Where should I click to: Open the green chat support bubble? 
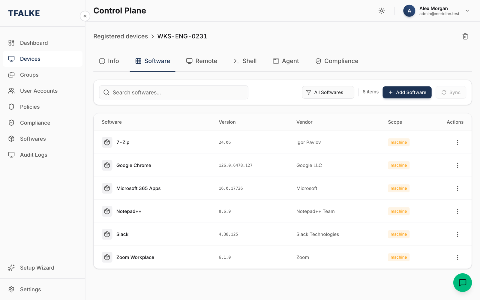pyautogui.click(x=462, y=283)
